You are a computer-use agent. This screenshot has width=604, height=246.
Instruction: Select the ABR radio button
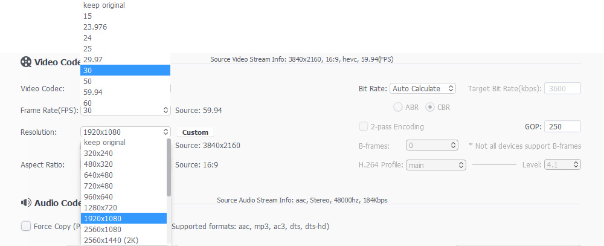click(x=398, y=107)
